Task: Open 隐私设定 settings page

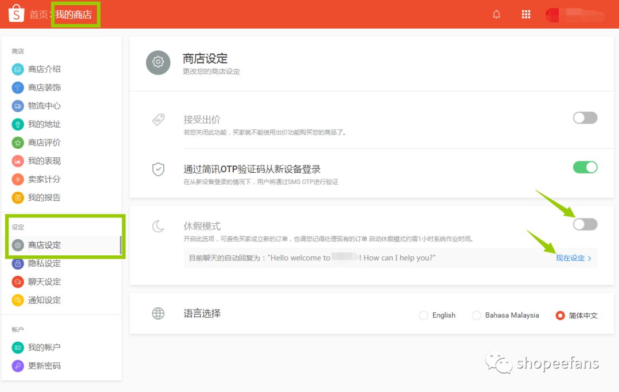Action: click(44, 264)
